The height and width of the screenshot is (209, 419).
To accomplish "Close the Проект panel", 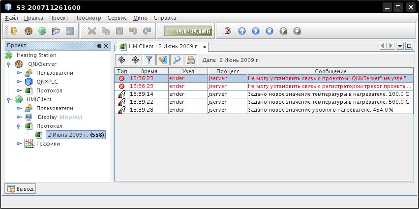I will pos(106,46).
